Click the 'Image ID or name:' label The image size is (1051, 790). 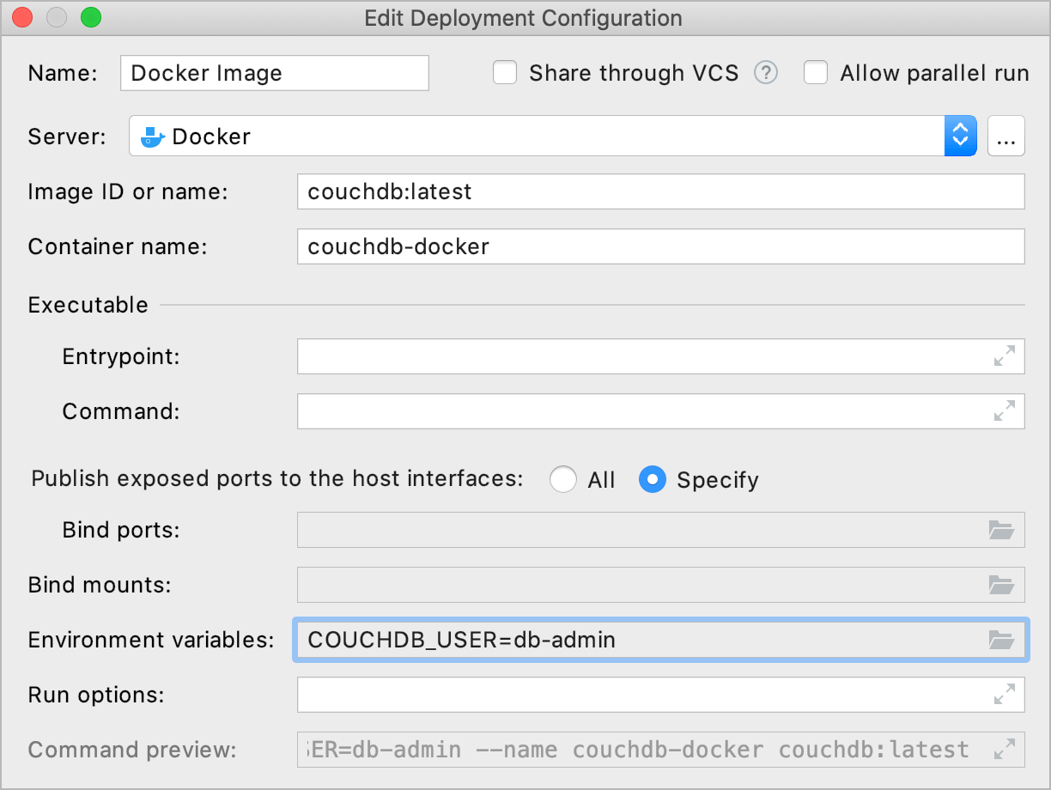128,192
